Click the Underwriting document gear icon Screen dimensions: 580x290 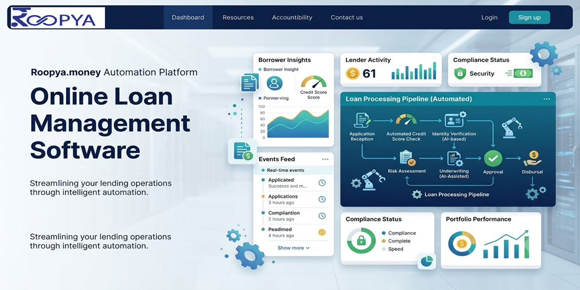point(455,159)
